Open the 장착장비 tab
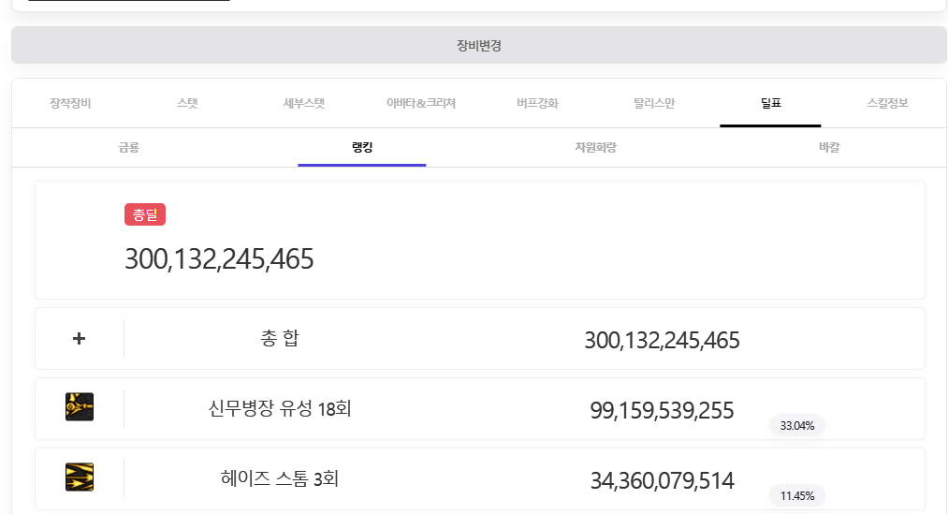This screenshot has height=514, width=948. point(70,103)
